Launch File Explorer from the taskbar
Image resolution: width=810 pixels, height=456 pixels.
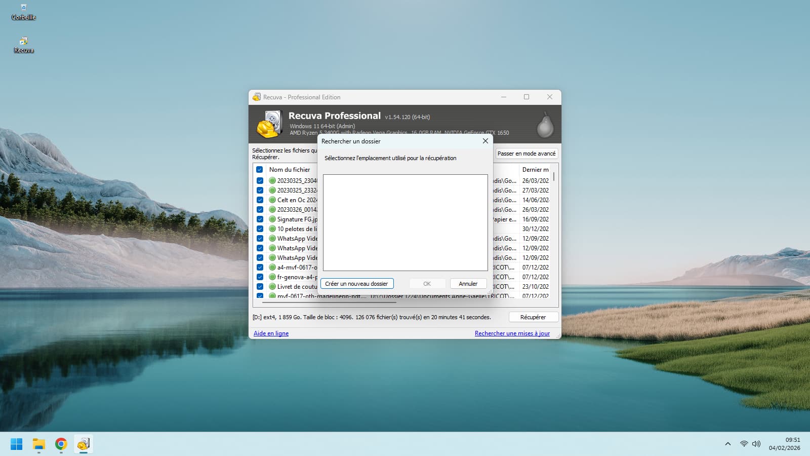click(x=39, y=444)
